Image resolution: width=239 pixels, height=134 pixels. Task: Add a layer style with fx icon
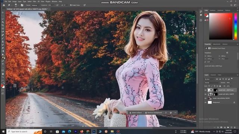pos(218,127)
